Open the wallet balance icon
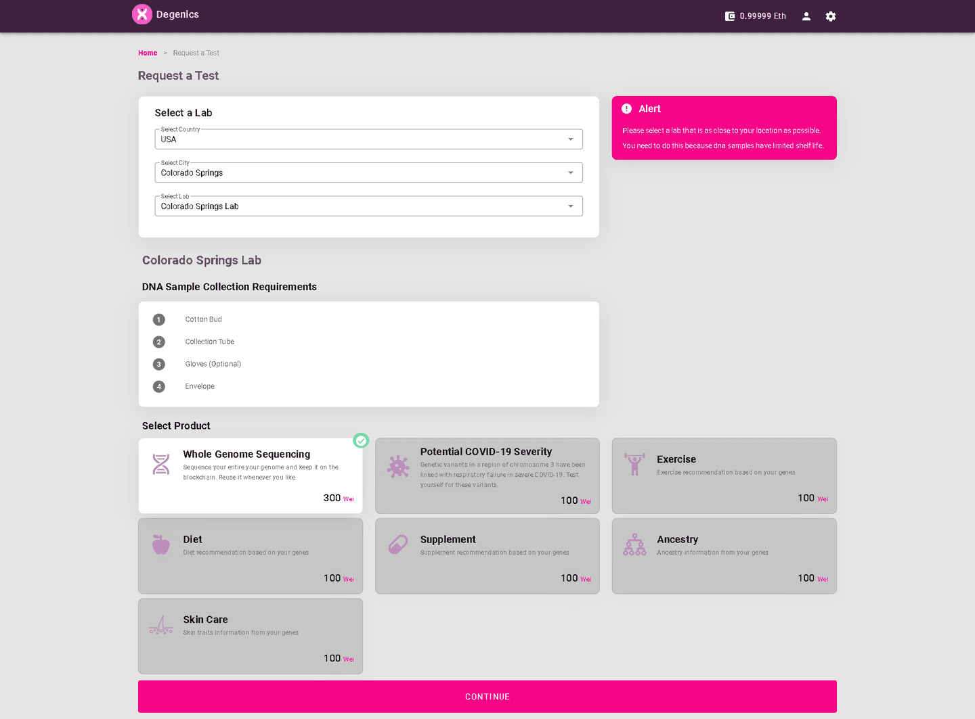The width and height of the screenshot is (975, 719). pyautogui.click(x=730, y=16)
